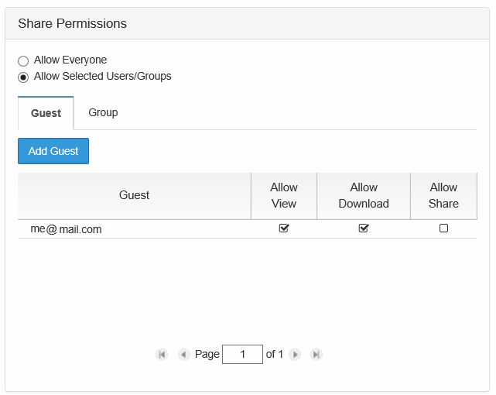The height and width of the screenshot is (395, 496).
Task: Uncheck Allow View for me@mail.com
Action: 284,228
